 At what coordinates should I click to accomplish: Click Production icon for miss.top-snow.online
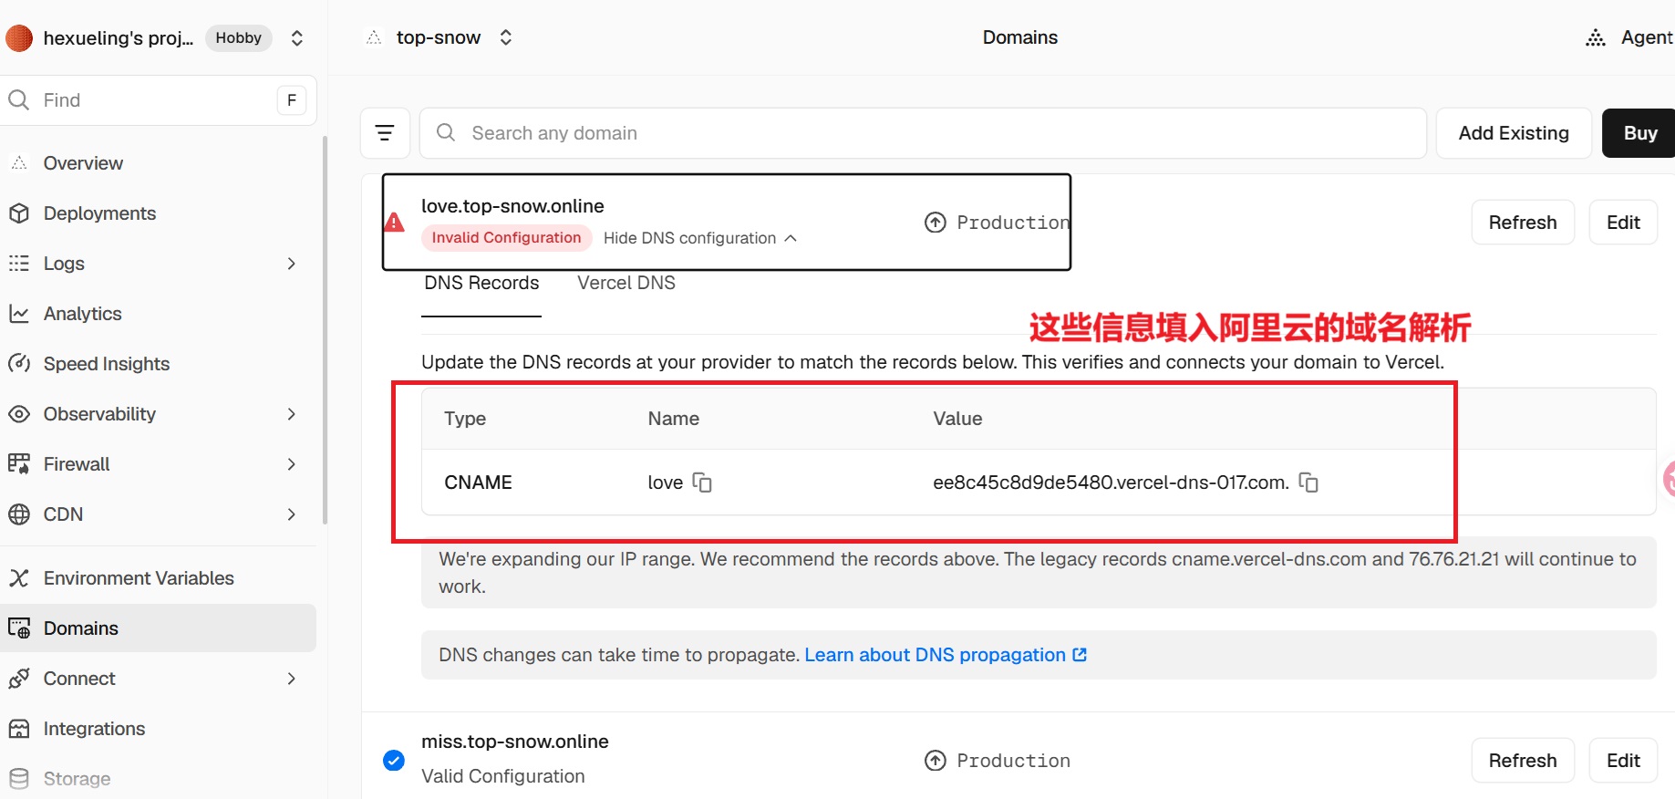pos(936,761)
